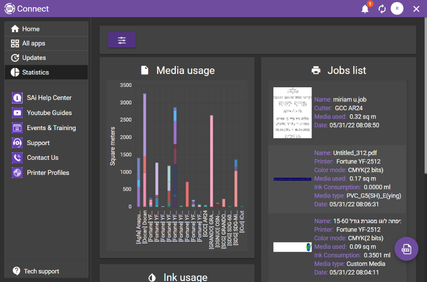Open the statistics filter settings button
This screenshot has width=427, height=282.
pyautogui.click(x=122, y=40)
